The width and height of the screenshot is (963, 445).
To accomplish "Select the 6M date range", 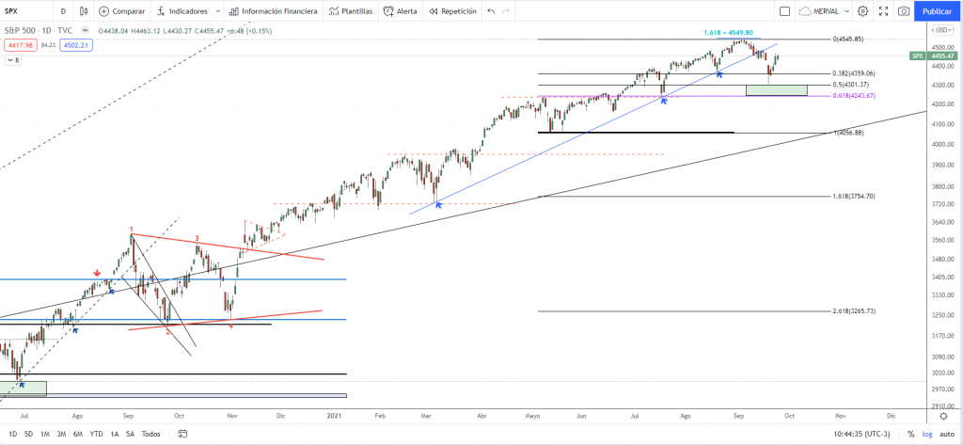I will tap(78, 434).
